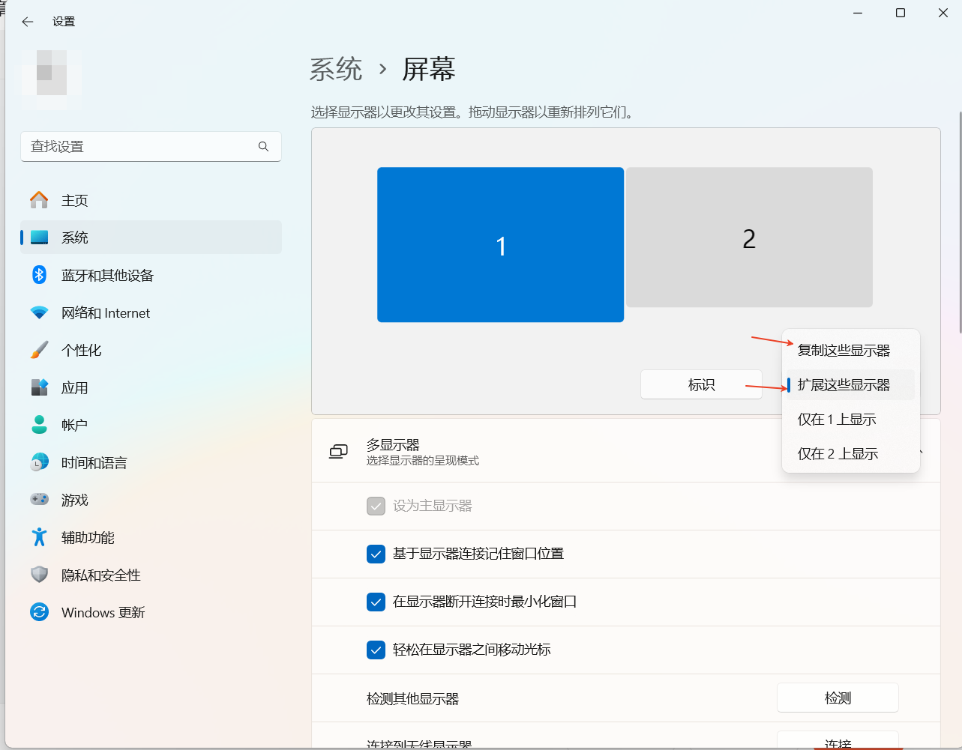The image size is (962, 750).
Task: Open 游戏 settings
Action: [151, 500]
